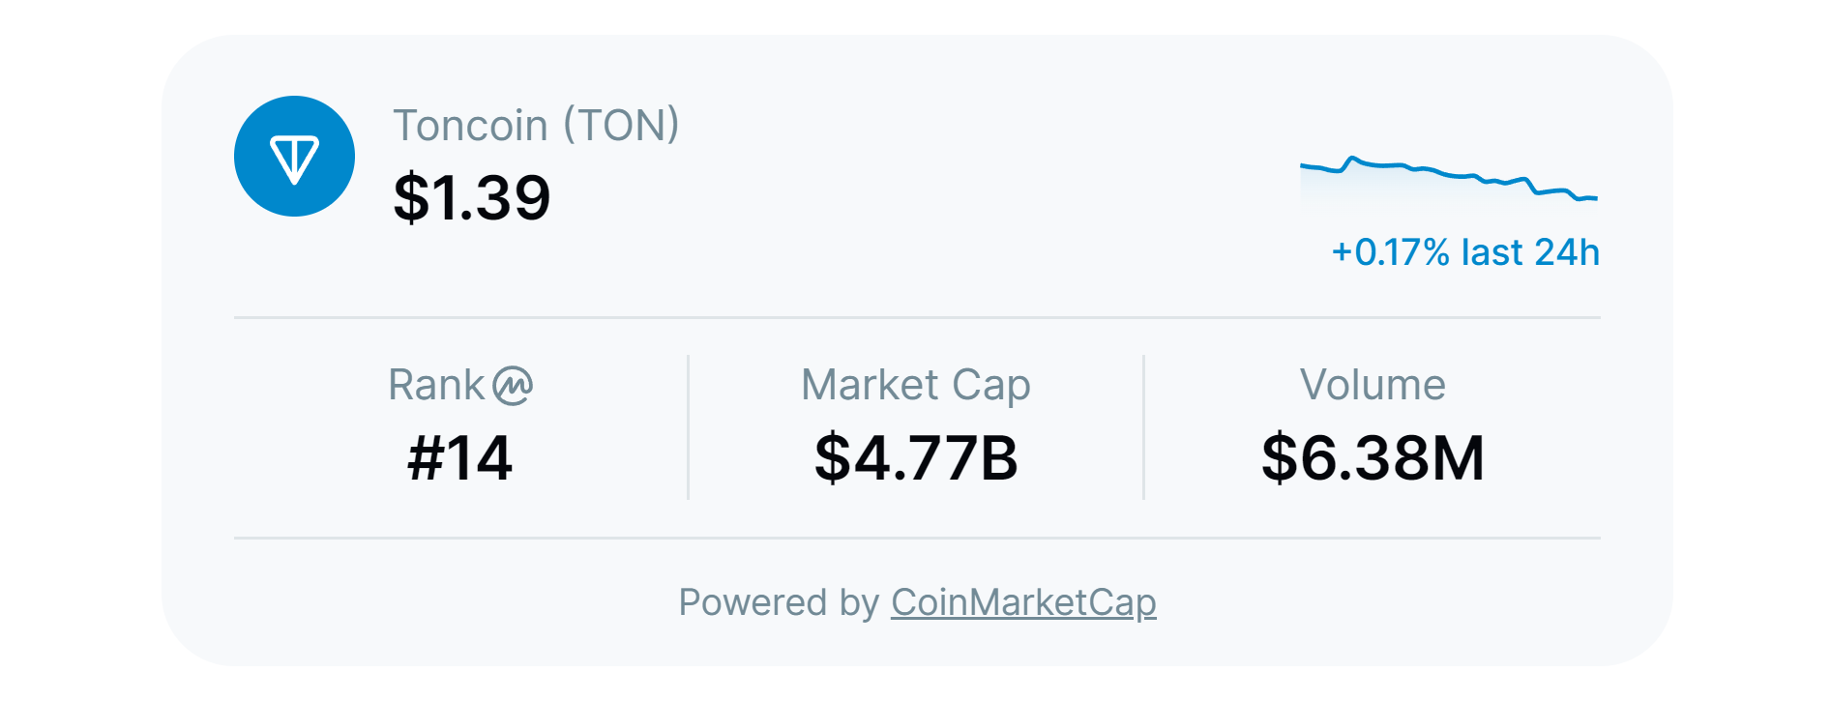Open the CoinMarketCap link in footer
This screenshot has height=701, width=1831.
[x=1023, y=602]
